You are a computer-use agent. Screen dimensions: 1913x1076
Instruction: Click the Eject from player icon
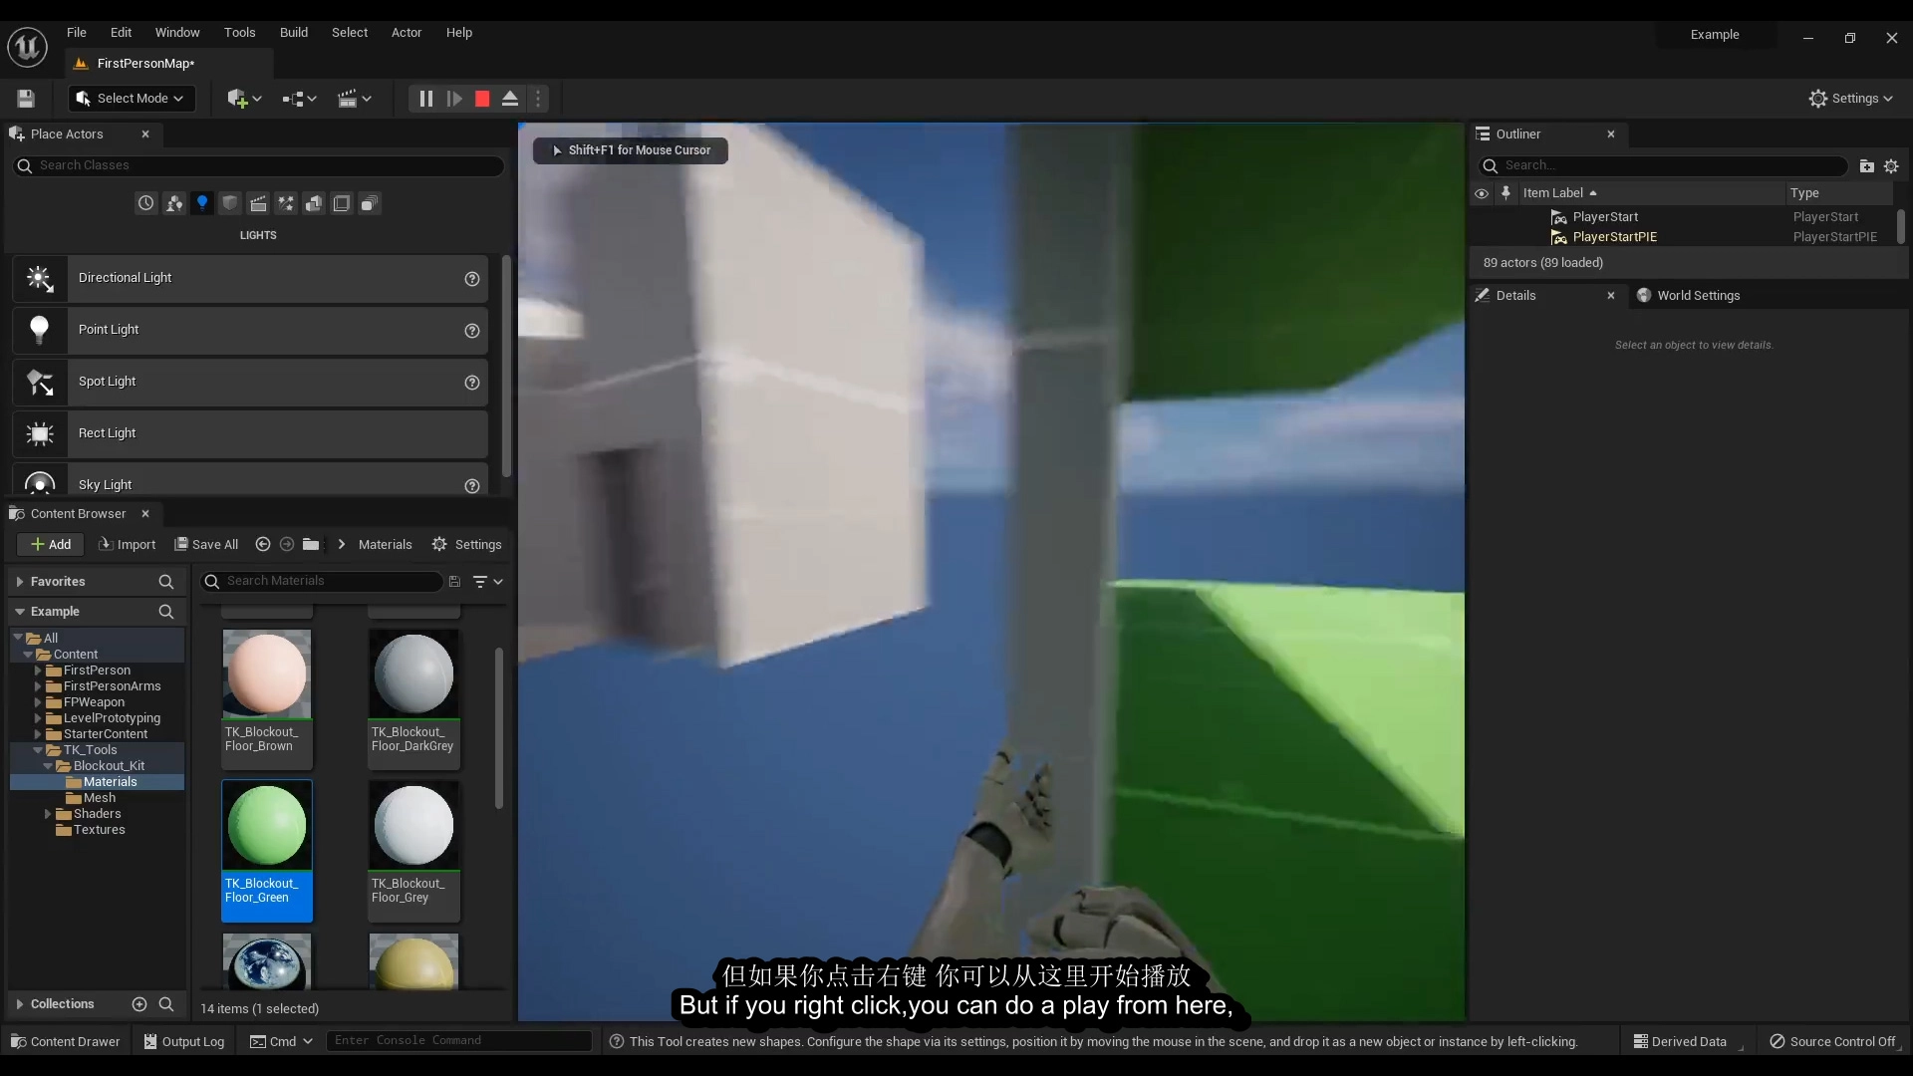coord(510,99)
